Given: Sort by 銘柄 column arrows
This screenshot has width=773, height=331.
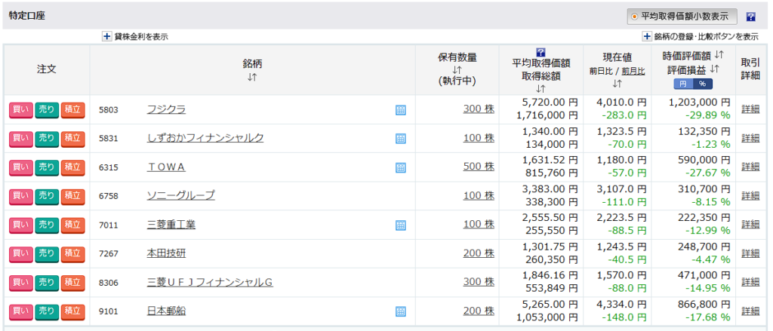Looking at the screenshot, I should (252, 76).
